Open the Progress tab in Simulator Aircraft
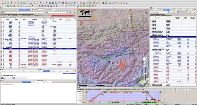197x105 pixels. [x=35, y=82]
